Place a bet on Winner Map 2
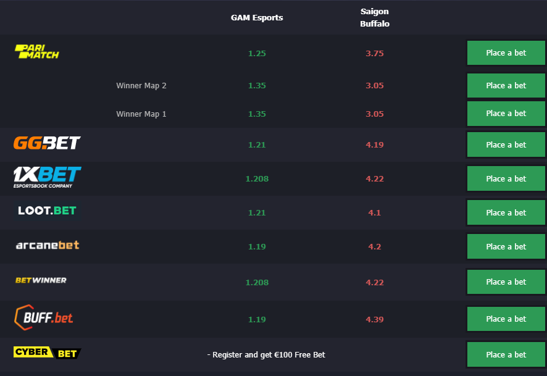This screenshot has width=547, height=376. click(x=506, y=85)
